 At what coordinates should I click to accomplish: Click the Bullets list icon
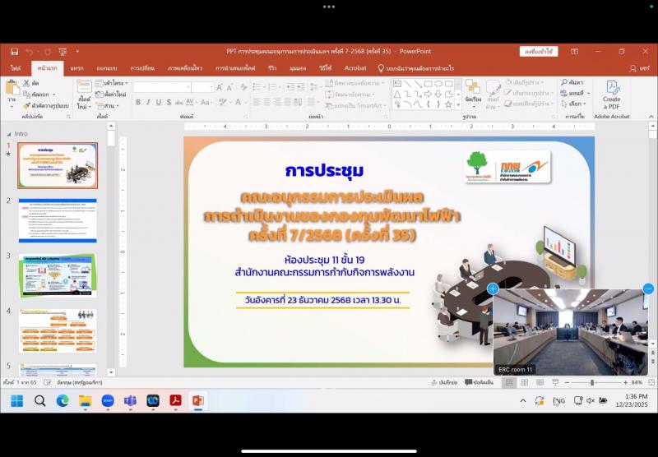(x=258, y=87)
